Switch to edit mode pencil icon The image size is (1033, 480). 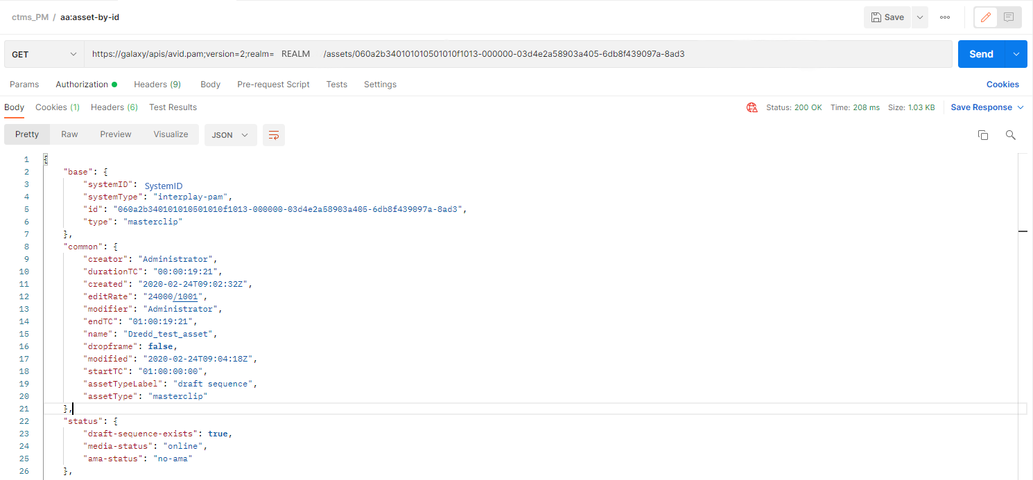pos(986,17)
